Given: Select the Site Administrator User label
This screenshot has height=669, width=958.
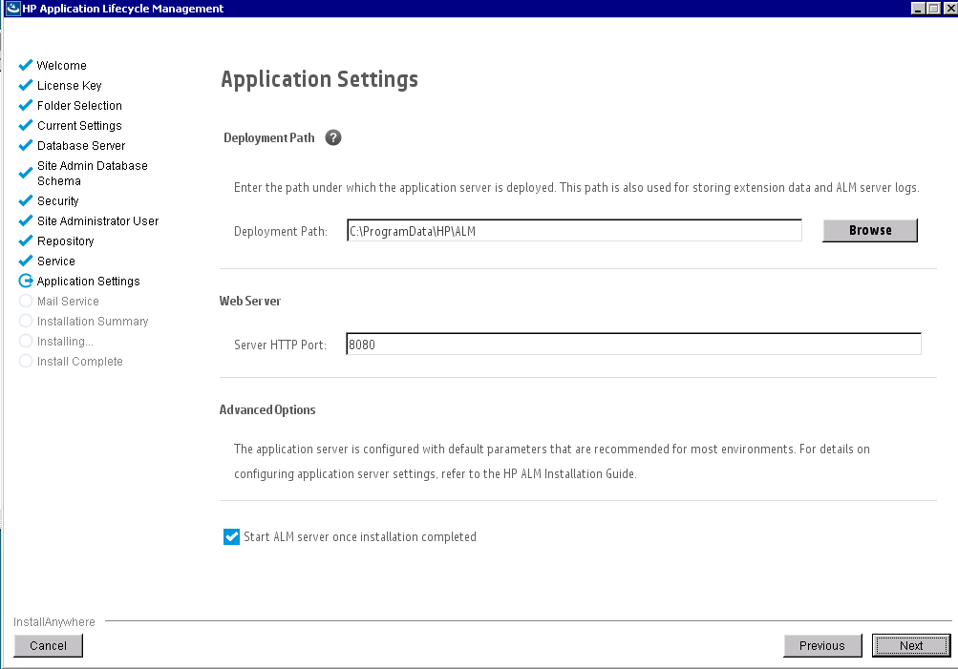Looking at the screenshot, I should click(x=97, y=221).
